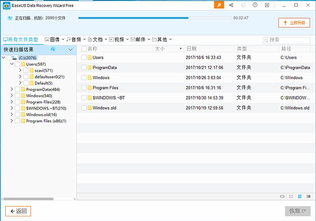Check the Users row checkbox in list

(x=84, y=57)
